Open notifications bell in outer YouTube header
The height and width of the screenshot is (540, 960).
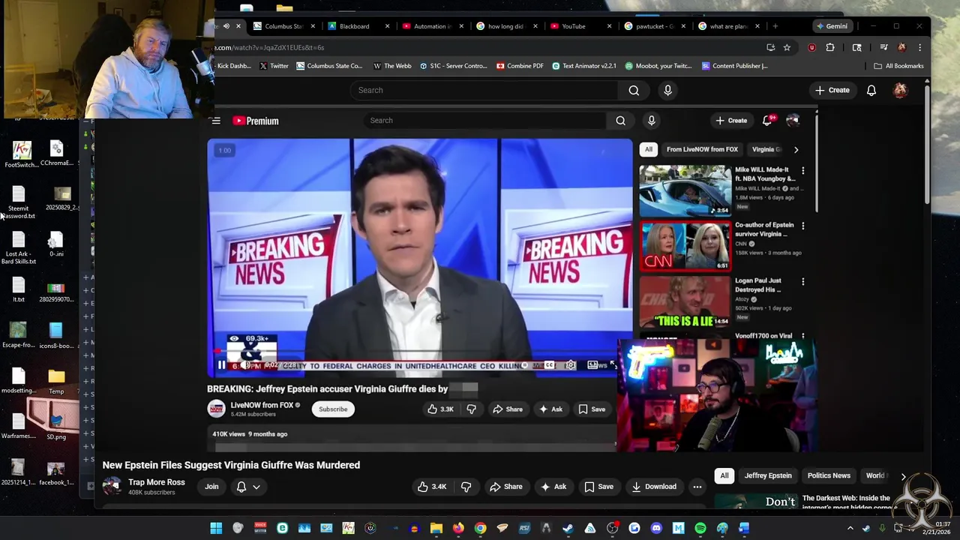(x=871, y=90)
